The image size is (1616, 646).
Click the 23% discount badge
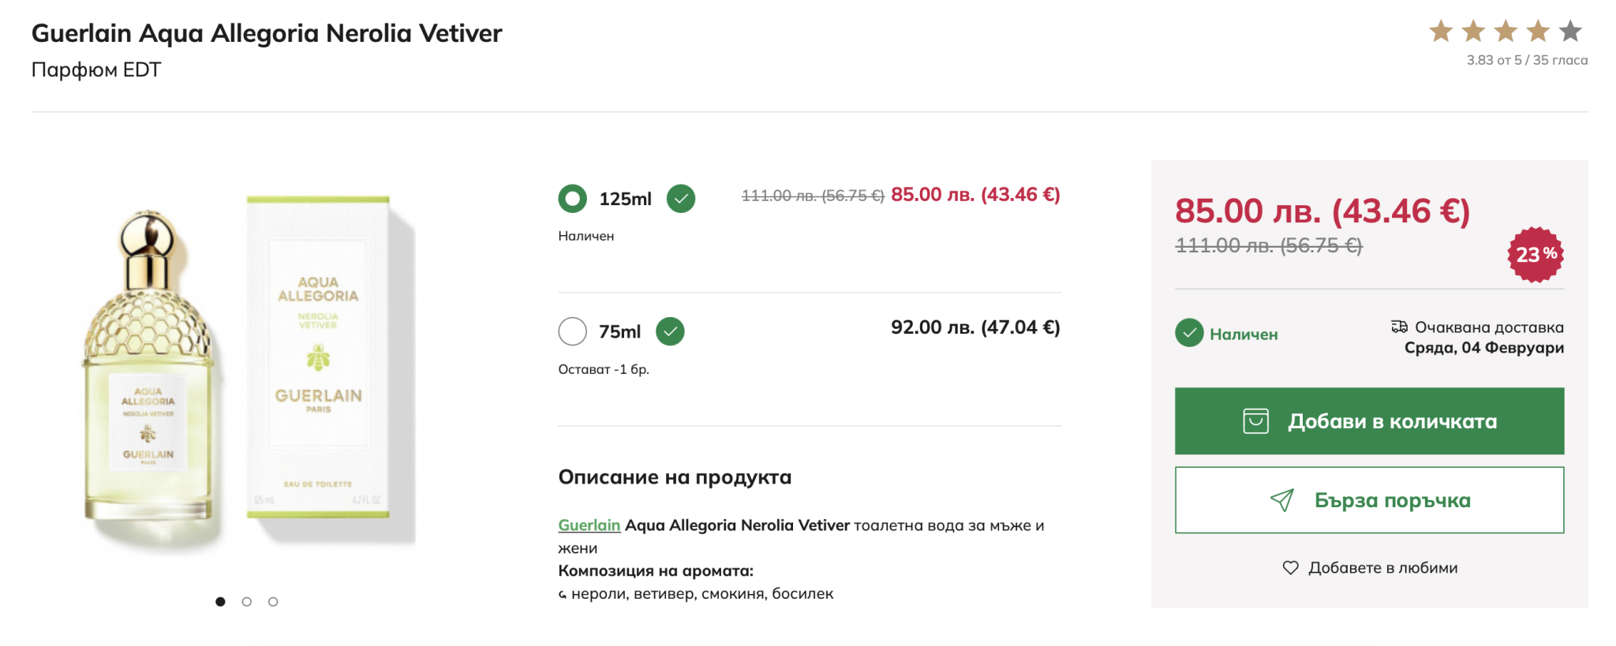(x=1535, y=254)
